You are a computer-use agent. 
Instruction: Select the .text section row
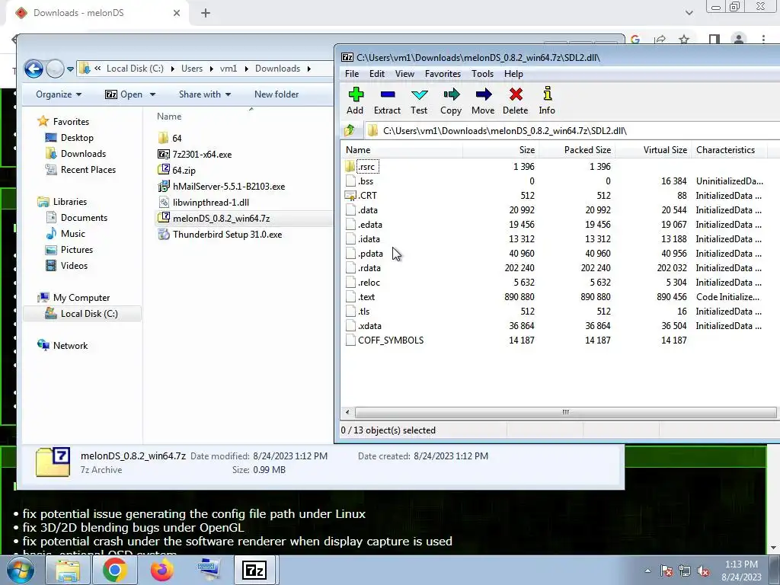pyautogui.click(x=554, y=297)
